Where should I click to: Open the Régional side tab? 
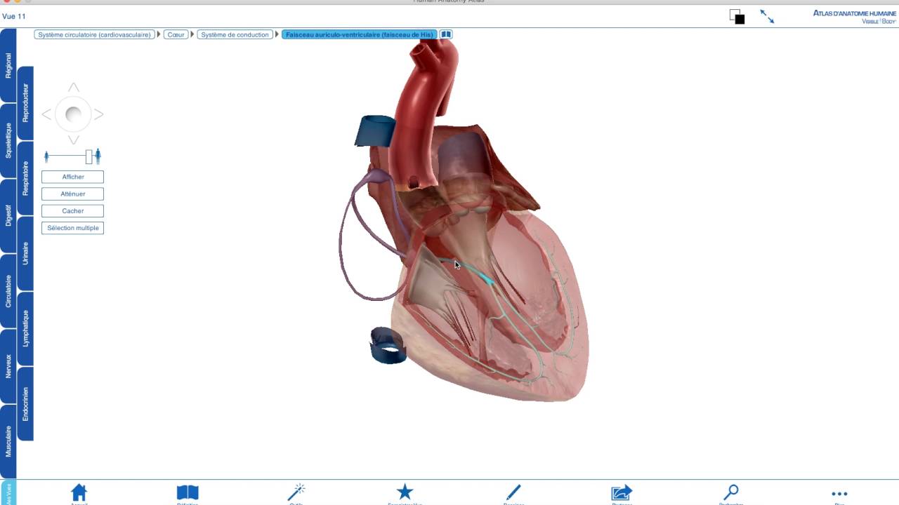click(x=8, y=65)
